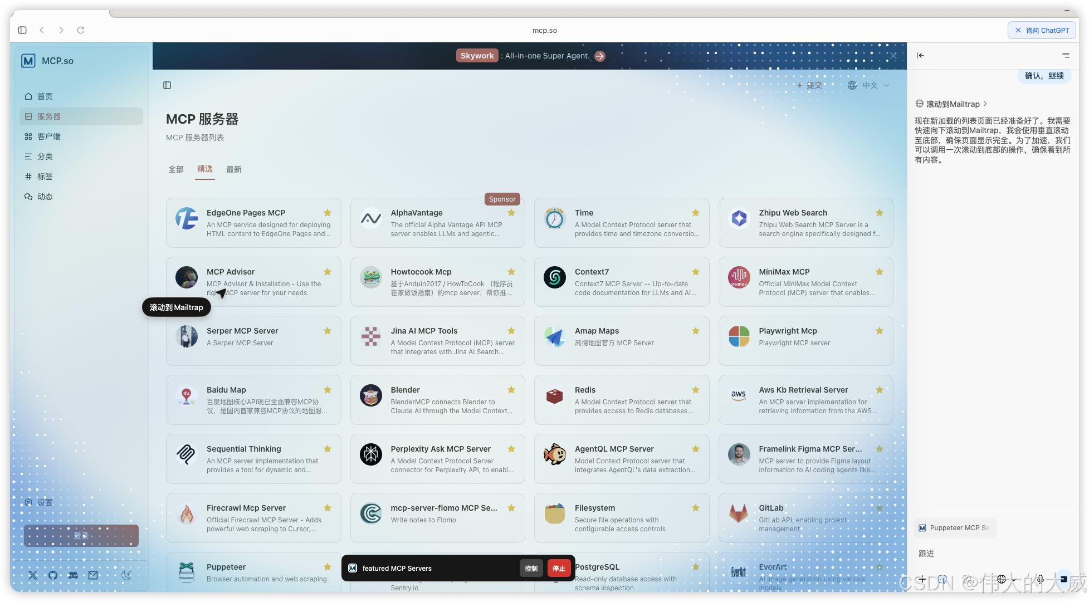The width and height of the screenshot is (1089, 602).
Task: Click the microphone icon in chat panel
Action: click(x=1040, y=579)
